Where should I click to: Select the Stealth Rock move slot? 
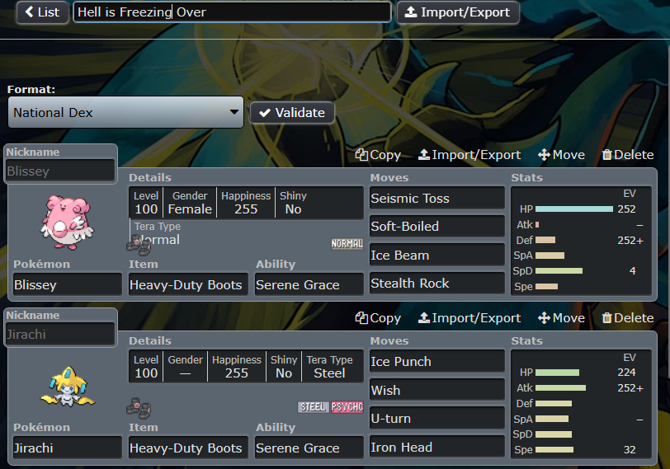click(x=437, y=283)
